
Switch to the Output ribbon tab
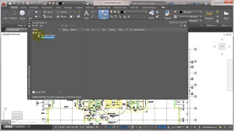pos(79,7)
